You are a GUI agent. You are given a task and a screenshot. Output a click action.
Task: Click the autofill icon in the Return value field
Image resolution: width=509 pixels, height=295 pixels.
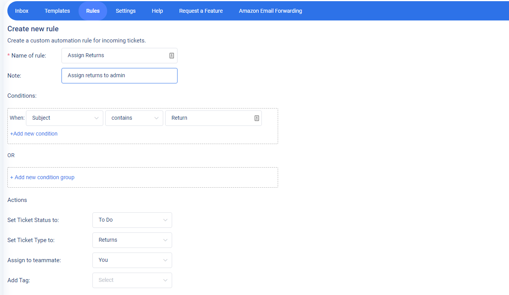(x=256, y=118)
